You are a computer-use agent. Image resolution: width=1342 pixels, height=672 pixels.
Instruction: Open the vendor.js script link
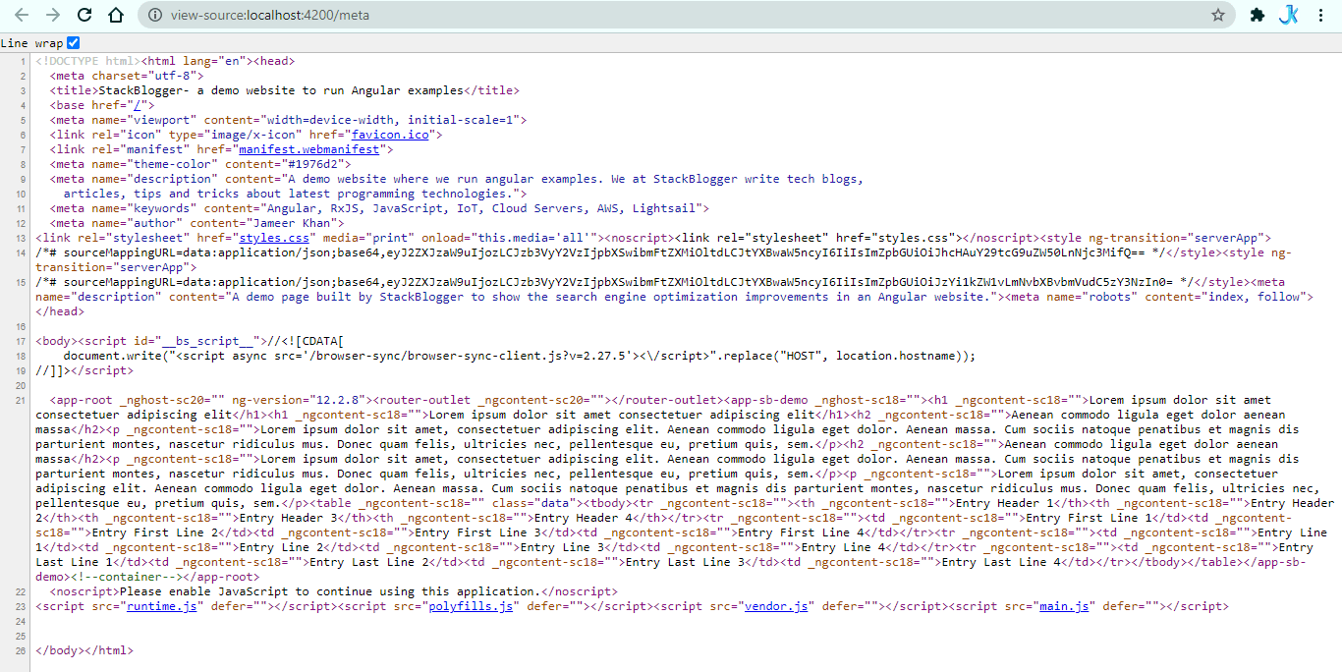pos(776,606)
